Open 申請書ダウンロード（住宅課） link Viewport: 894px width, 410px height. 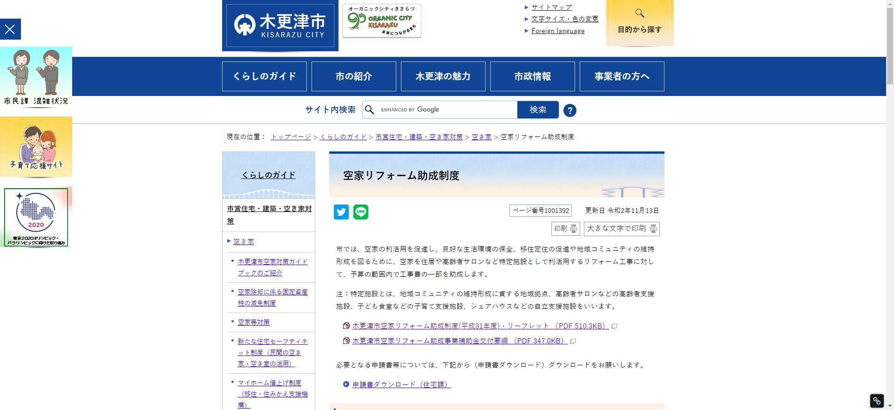tap(401, 384)
